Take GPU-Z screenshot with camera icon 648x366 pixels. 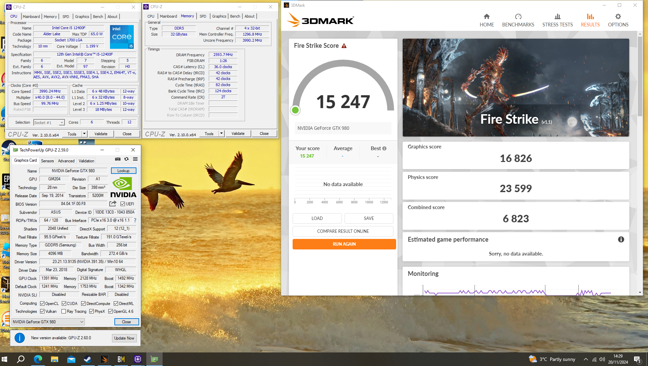pos(117,159)
